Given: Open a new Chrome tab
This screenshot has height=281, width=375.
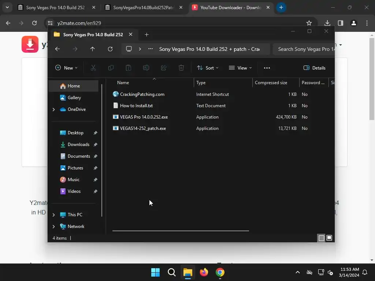Looking at the screenshot, I should coord(281,7).
